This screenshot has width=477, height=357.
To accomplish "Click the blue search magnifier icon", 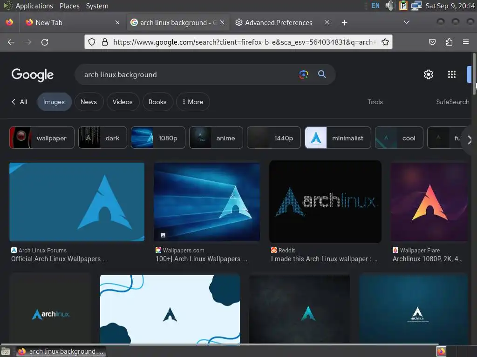I will coord(322,74).
